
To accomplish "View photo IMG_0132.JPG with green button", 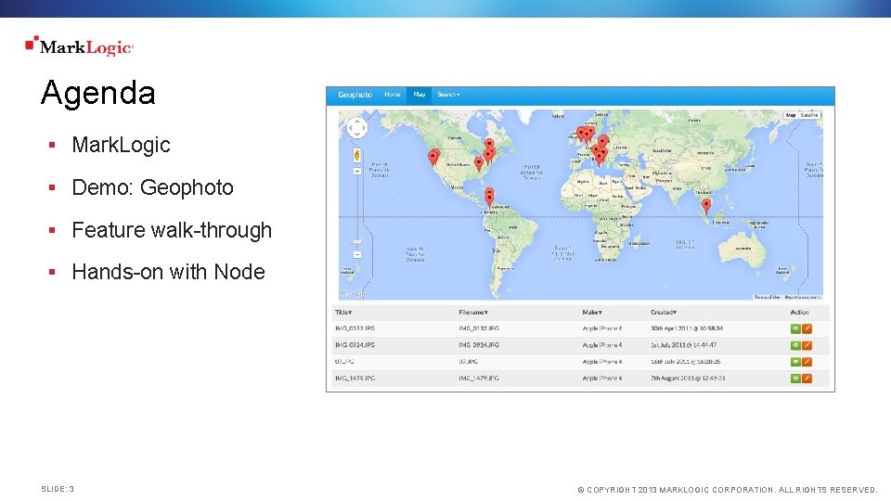I will coord(795,328).
